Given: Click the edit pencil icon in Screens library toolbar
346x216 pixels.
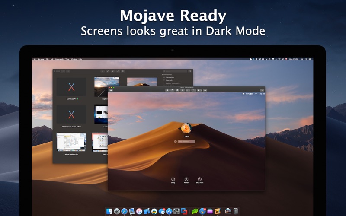Looking at the screenshot, I should (x=107, y=71).
